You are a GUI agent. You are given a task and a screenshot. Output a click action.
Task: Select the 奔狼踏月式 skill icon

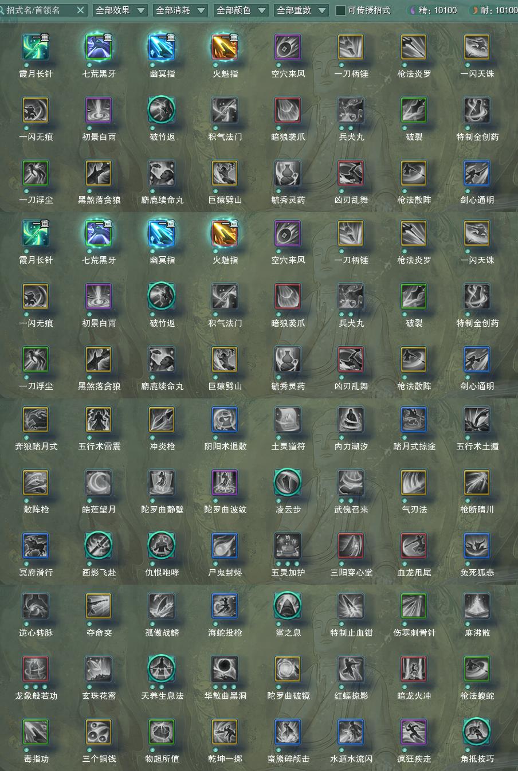pyautogui.click(x=36, y=420)
